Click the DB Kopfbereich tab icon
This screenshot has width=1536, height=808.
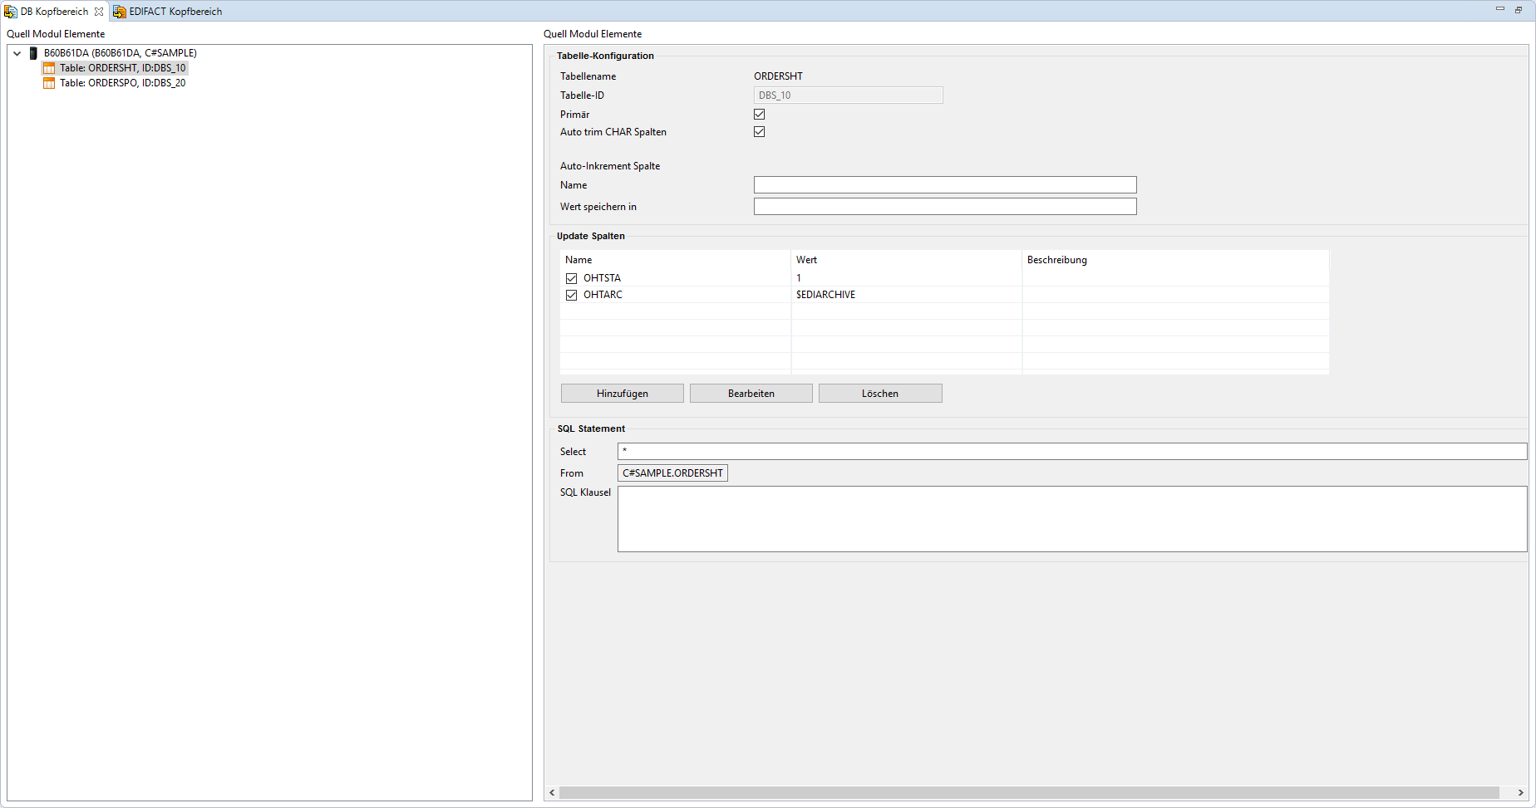point(11,12)
